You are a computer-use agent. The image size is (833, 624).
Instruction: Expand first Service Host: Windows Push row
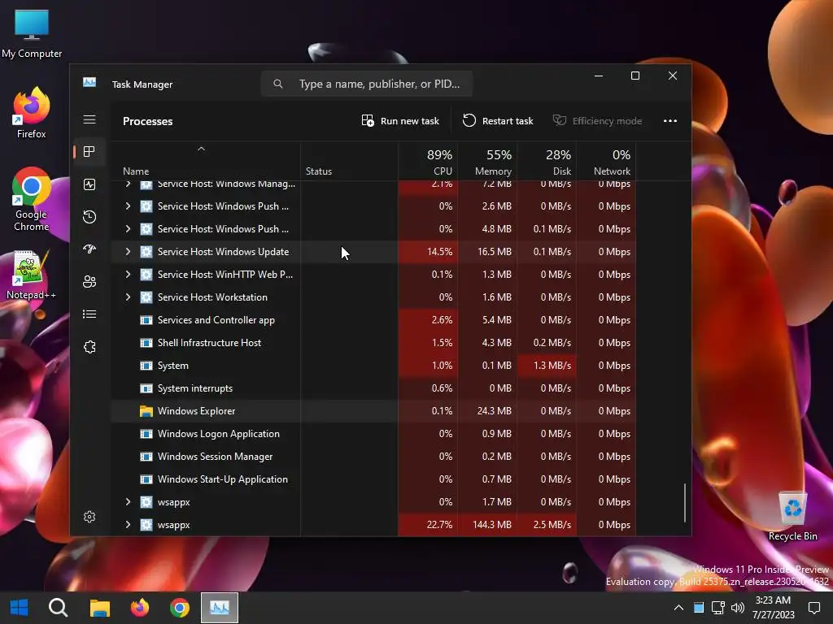point(128,206)
